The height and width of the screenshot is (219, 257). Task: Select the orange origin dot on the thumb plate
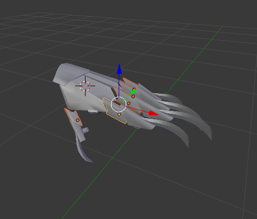coord(77,120)
